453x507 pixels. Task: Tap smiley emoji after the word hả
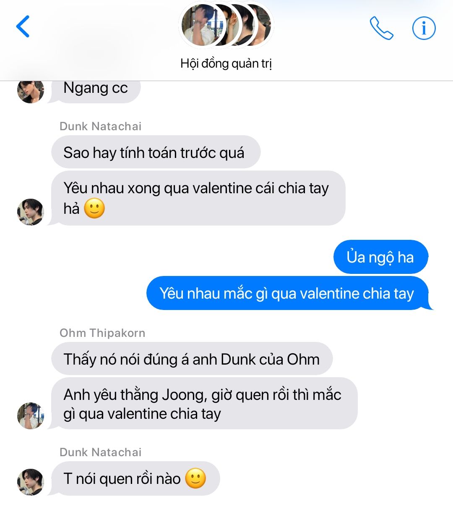(x=94, y=208)
